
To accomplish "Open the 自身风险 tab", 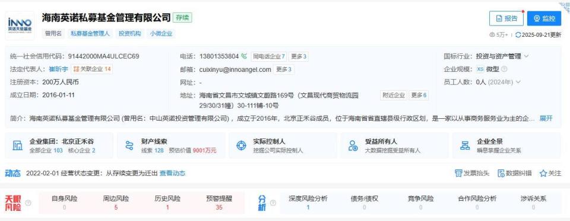I will click(x=64, y=203).
